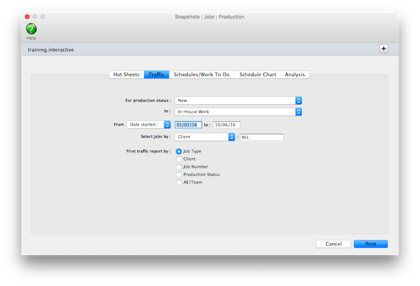Click the start date field 01/01/16
420x286 pixels.
188,125
